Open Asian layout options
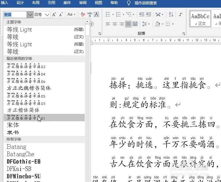The height and width of the screenshot is (182, 221). coord(159,14)
